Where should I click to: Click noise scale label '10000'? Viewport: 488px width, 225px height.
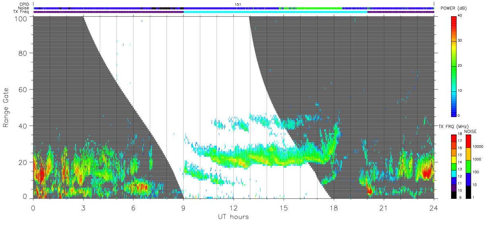478,147
